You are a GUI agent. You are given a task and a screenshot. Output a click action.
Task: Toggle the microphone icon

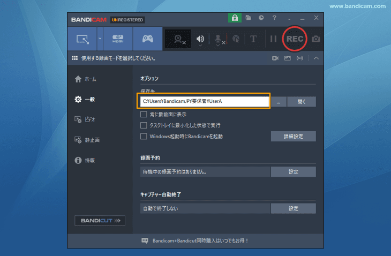pyautogui.click(x=217, y=39)
